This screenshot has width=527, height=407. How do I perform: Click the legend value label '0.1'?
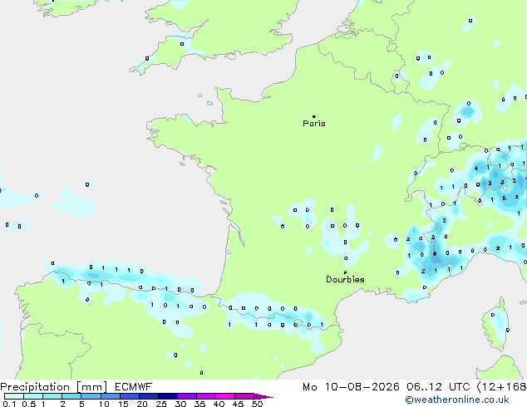tap(9, 404)
